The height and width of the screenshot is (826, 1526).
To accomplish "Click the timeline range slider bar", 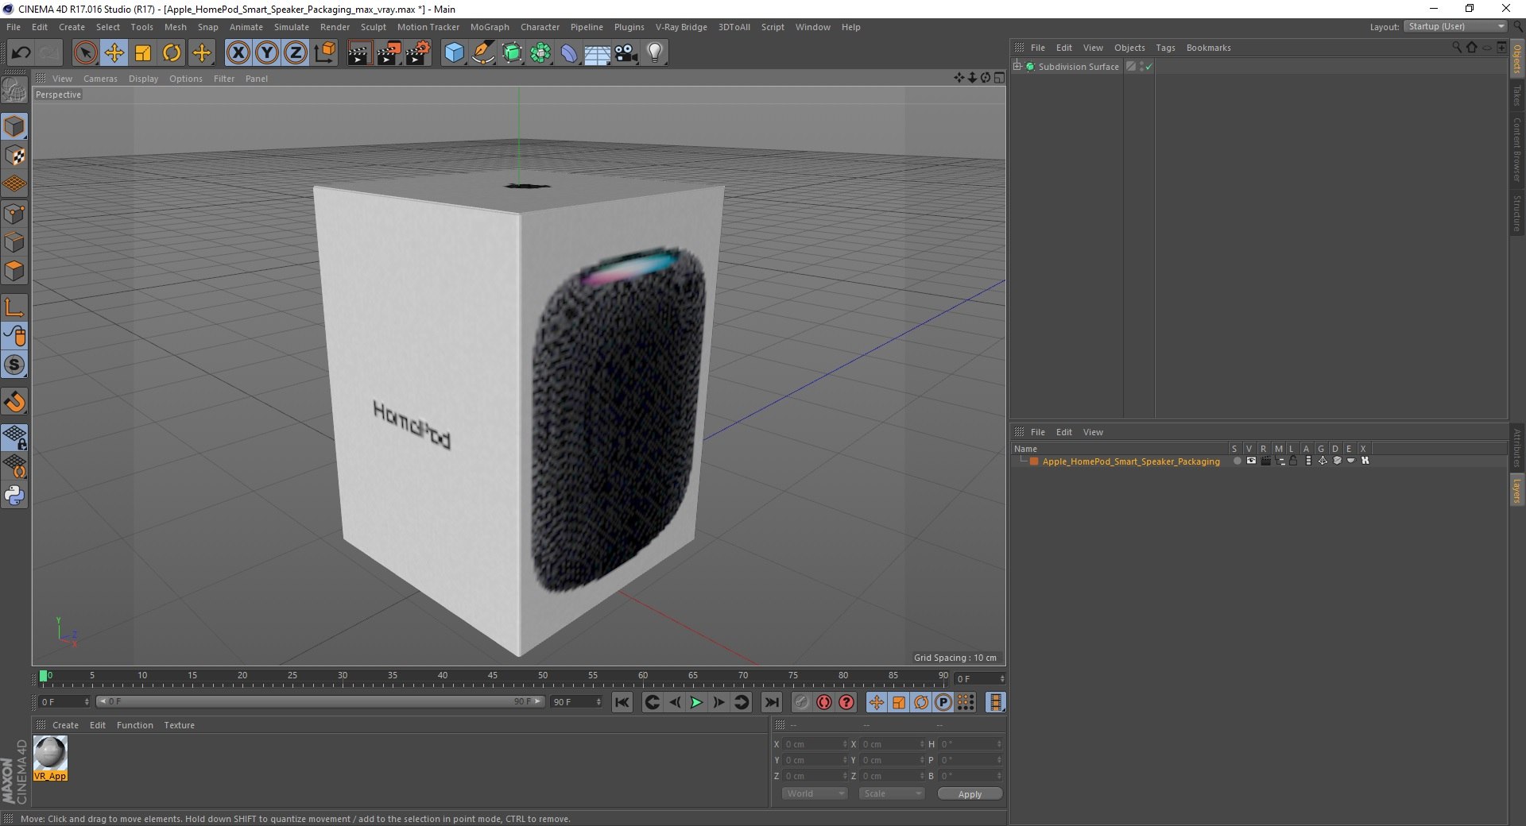I will [x=320, y=701].
